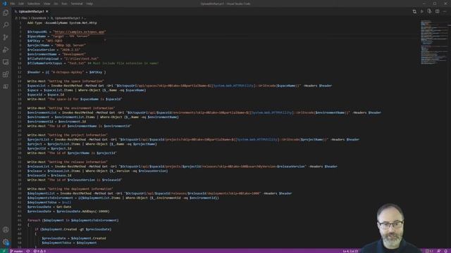Open the File menu
451x253 pixels.
point(13,4)
